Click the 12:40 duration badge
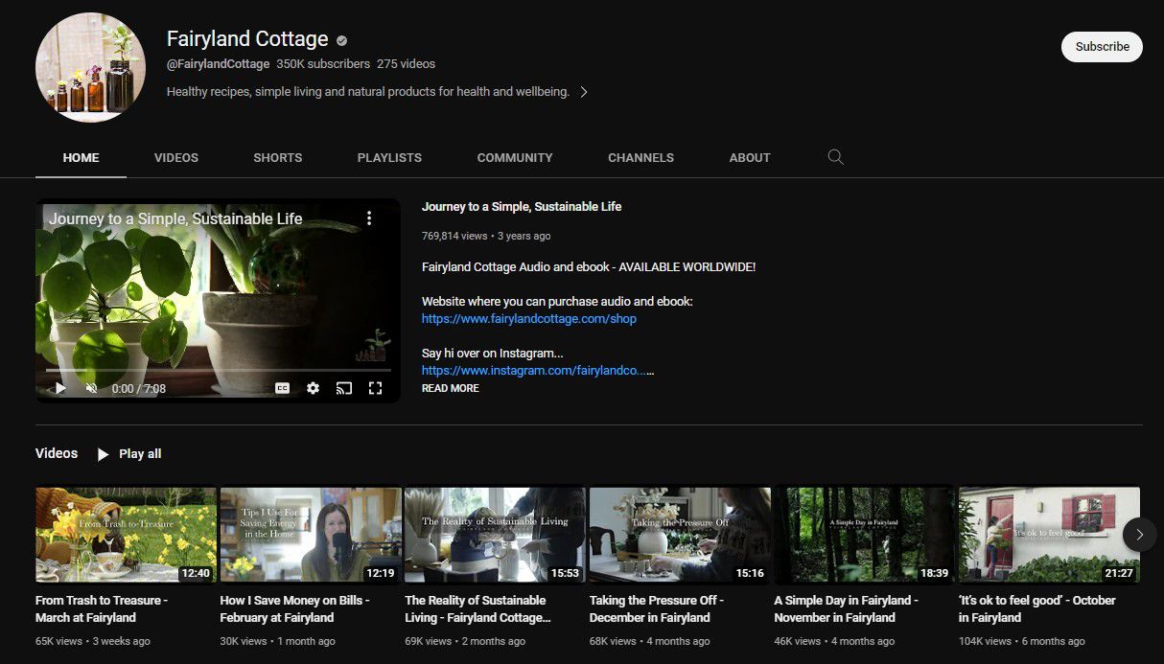 point(195,573)
